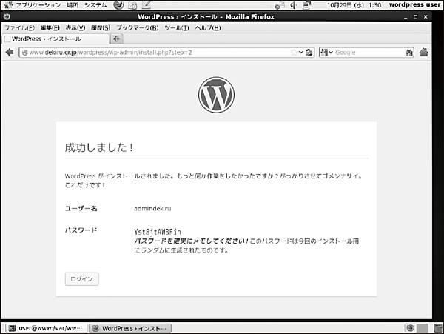Click the Google search input field
The height and width of the screenshot is (334, 444).
click(366, 53)
